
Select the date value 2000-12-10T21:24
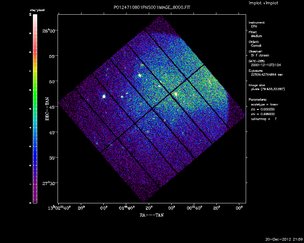tap(266, 65)
